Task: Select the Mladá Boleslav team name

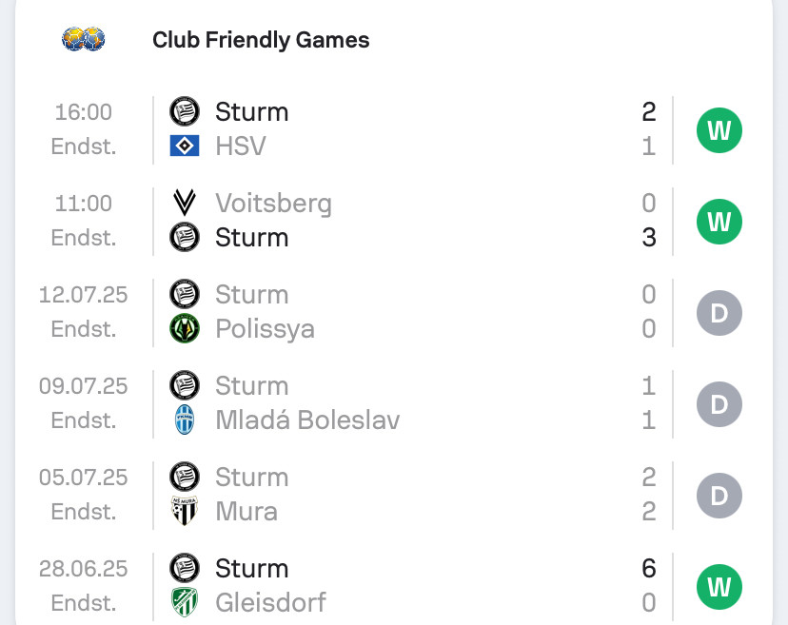Action: tap(307, 420)
